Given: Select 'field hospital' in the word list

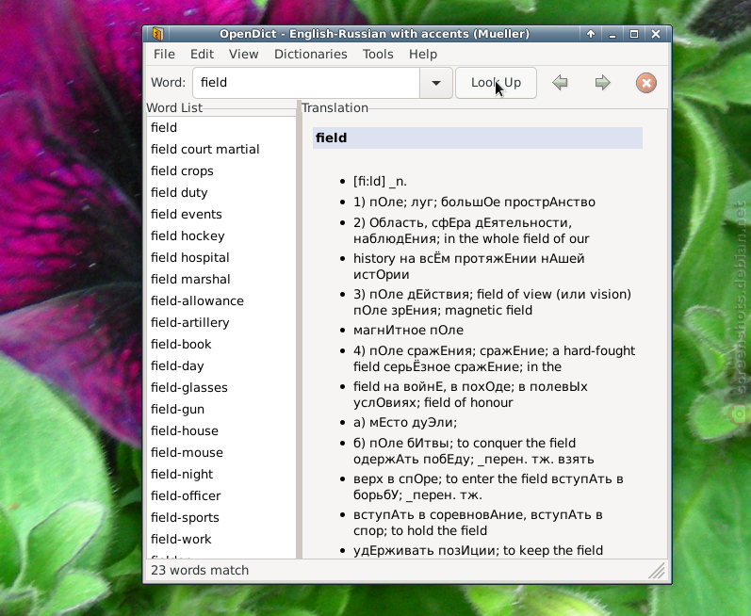Looking at the screenshot, I should pyautogui.click(x=221, y=257).
